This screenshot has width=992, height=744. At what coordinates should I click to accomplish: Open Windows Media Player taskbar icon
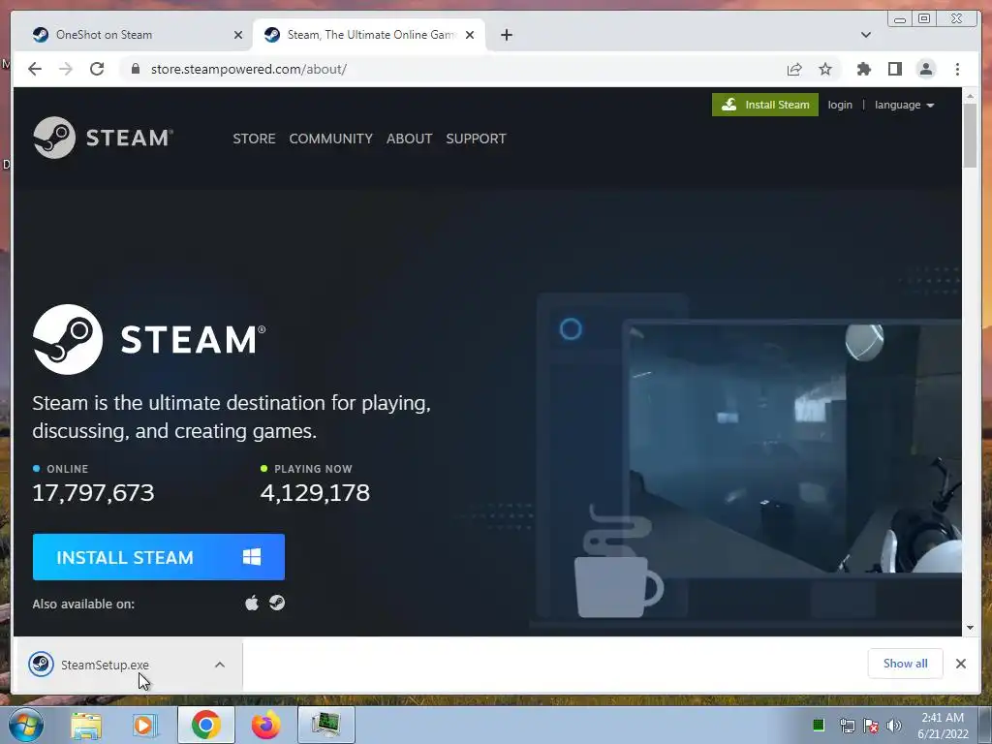pyautogui.click(x=145, y=726)
